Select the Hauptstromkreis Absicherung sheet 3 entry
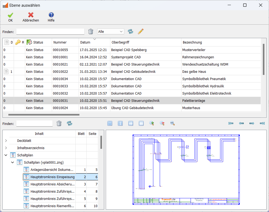This screenshot has height=212, width=269. [x=52, y=184]
